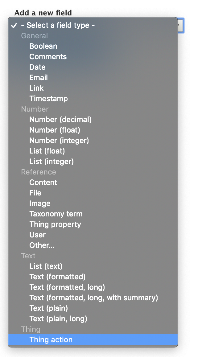
Task: Select User reference field
Action: click(x=37, y=235)
